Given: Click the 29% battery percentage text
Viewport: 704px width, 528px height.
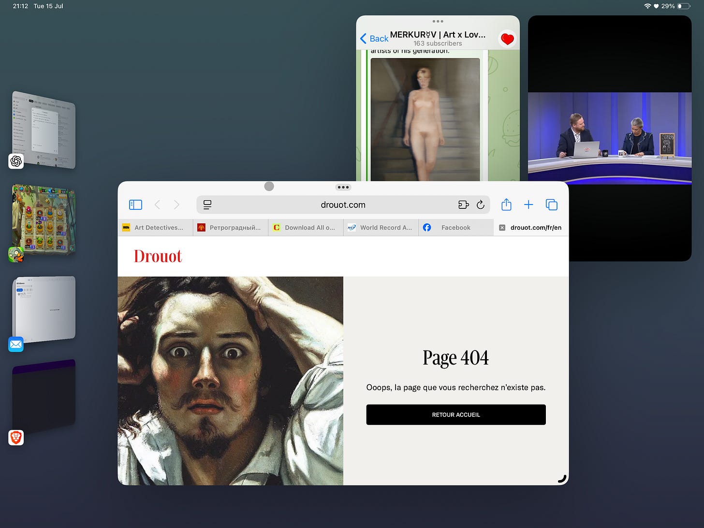Looking at the screenshot, I should (668, 6).
